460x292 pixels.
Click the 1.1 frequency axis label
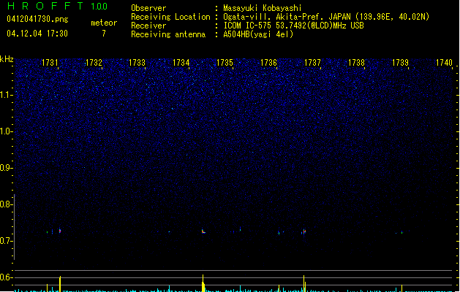pos(6,95)
